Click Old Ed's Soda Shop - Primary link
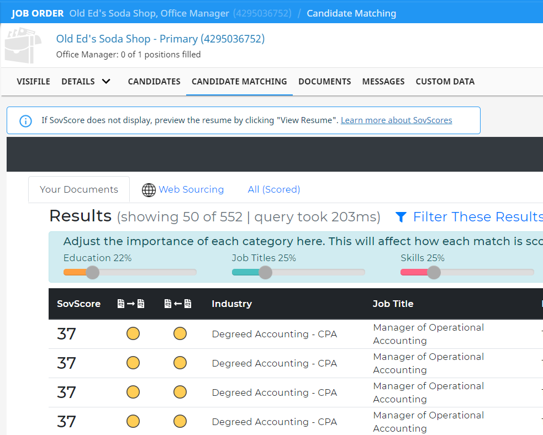Screen dimensions: 543x435 (160, 39)
